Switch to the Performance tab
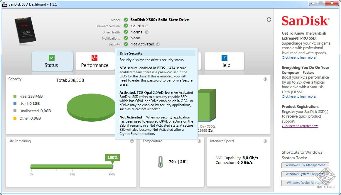The image size is (341, 195). tap(95, 65)
